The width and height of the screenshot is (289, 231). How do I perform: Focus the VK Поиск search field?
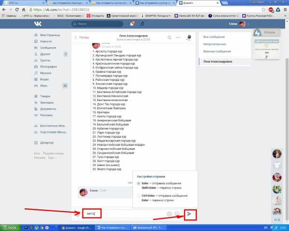(97, 24)
